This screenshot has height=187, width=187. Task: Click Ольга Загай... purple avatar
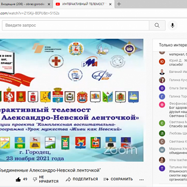click(162, 88)
